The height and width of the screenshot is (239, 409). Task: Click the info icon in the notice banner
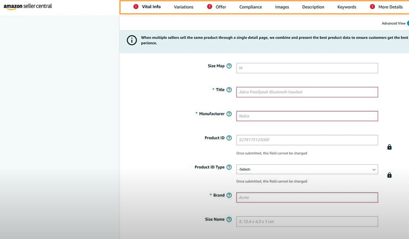pos(132,40)
